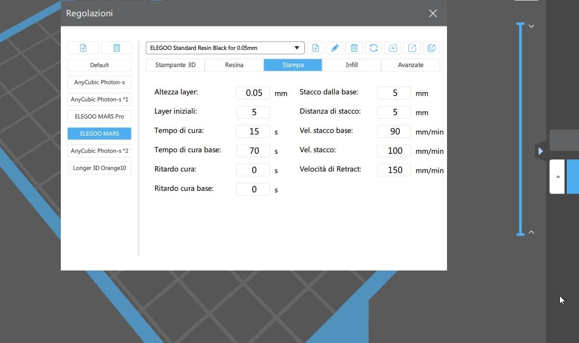Viewport: 579px width, 343px height.
Task: Click the Altezza layer input field
Action: click(253, 93)
